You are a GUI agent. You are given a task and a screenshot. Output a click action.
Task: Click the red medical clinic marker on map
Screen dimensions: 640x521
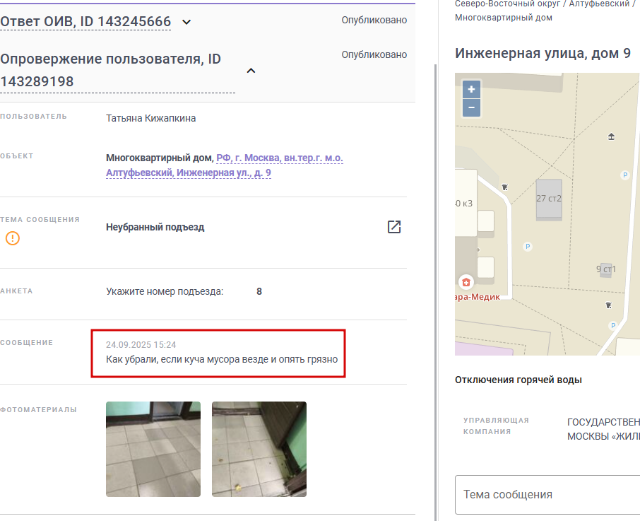pos(466,282)
